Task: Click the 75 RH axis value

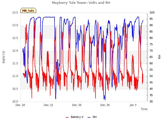Action: pos(151,44)
